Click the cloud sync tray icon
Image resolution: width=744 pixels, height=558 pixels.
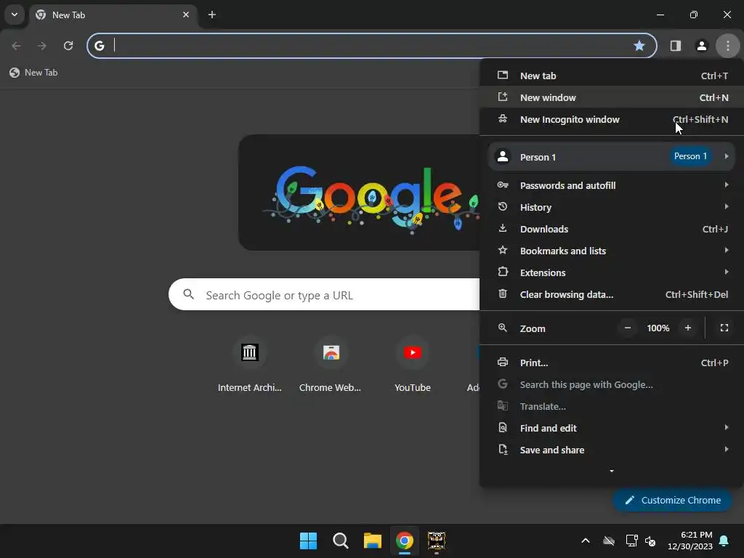coord(609,541)
